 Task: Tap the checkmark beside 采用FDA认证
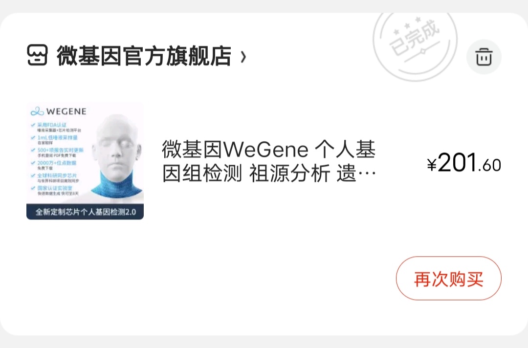tap(33, 125)
